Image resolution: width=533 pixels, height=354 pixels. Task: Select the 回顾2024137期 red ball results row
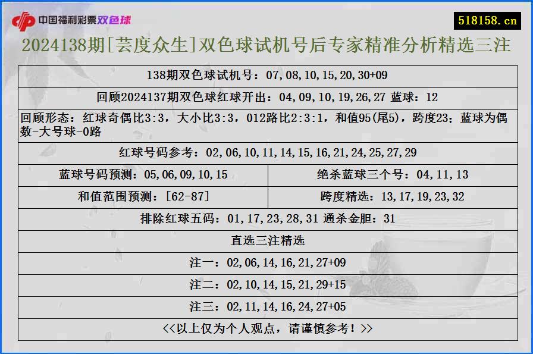pyautogui.click(x=266, y=95)
